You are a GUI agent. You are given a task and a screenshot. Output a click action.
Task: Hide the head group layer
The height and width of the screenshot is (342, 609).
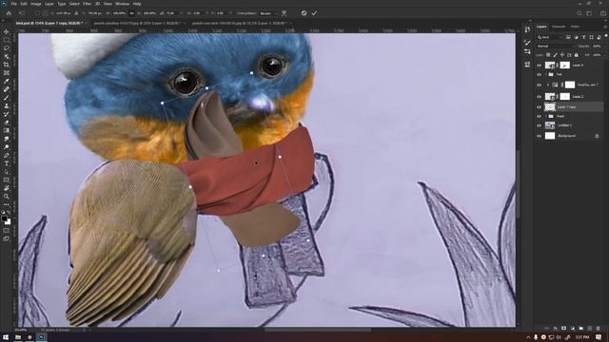pyautogui.click(x=539, y=116)
